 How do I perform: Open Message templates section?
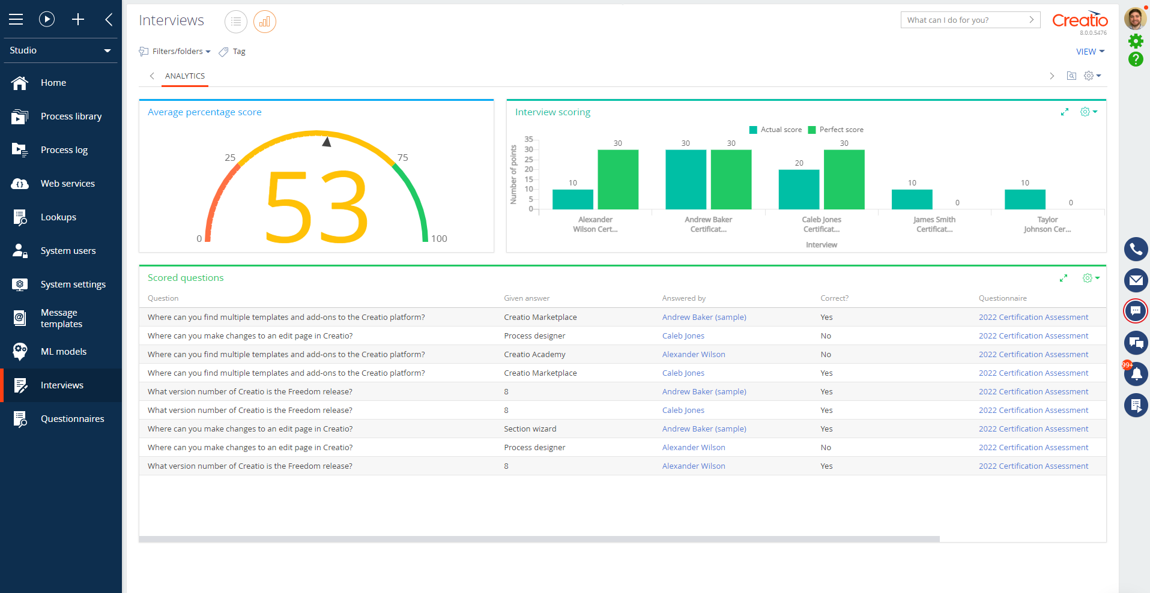[61, 318]
